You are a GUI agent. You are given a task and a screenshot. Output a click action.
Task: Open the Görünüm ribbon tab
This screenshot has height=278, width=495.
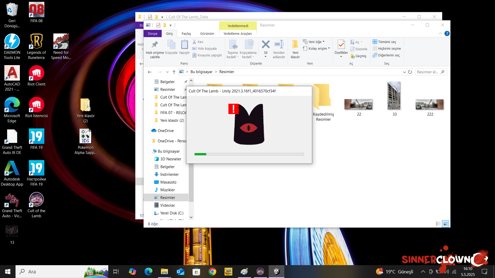[x=207, y=33]
